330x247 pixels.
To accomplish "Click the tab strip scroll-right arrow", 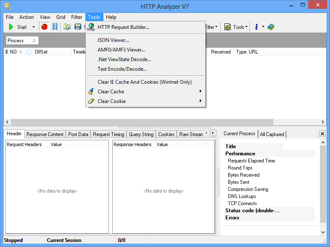I will tap(213, 133).
